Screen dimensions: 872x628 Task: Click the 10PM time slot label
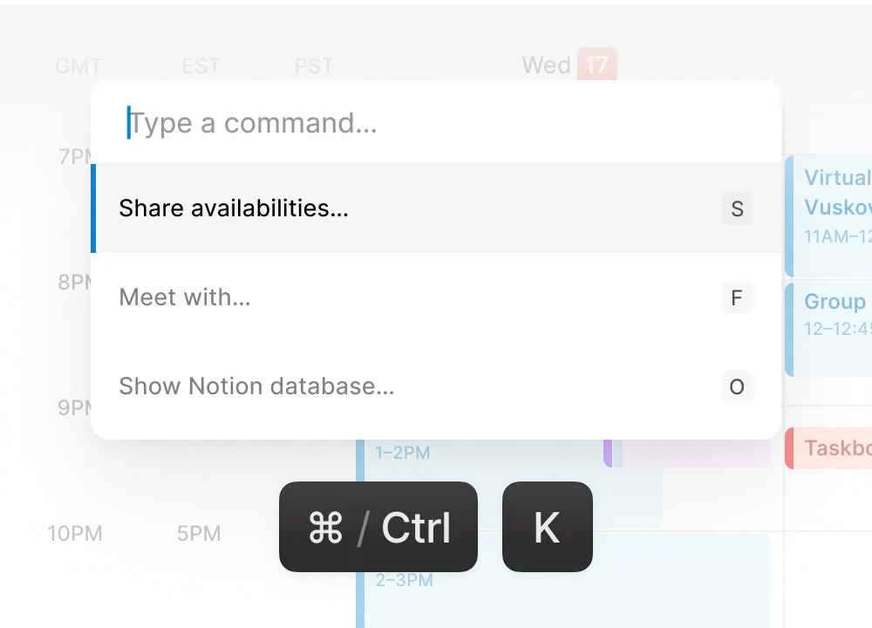click(x=75, y=534)
